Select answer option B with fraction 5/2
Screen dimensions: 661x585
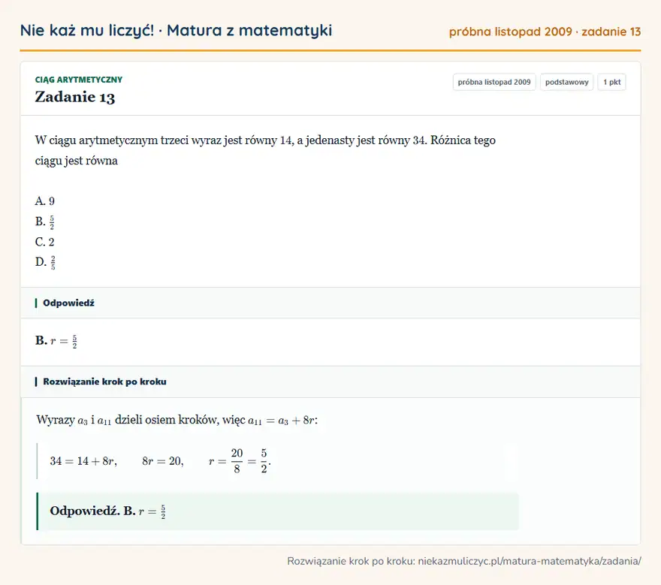click(x=44, y=222)
